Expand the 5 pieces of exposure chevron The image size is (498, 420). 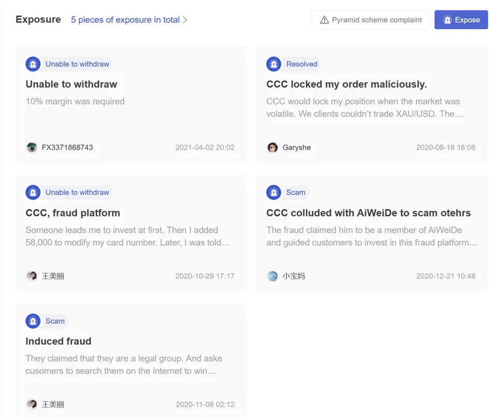(185, 20)
